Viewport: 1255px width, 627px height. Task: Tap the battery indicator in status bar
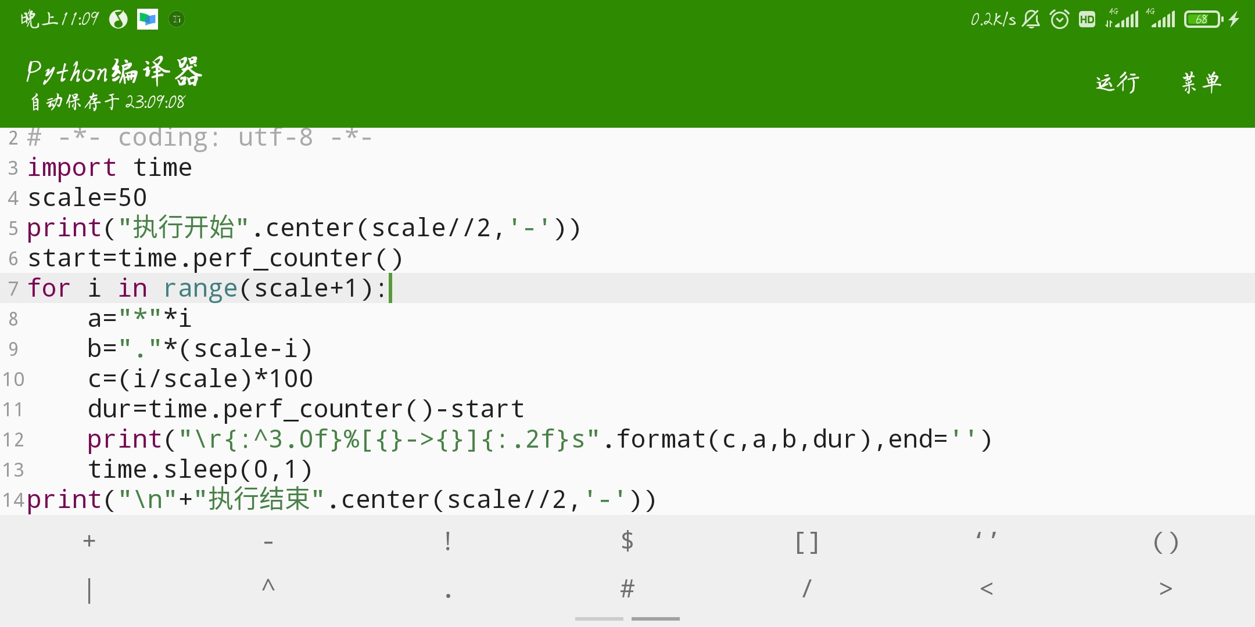(x=1202, y=20)
